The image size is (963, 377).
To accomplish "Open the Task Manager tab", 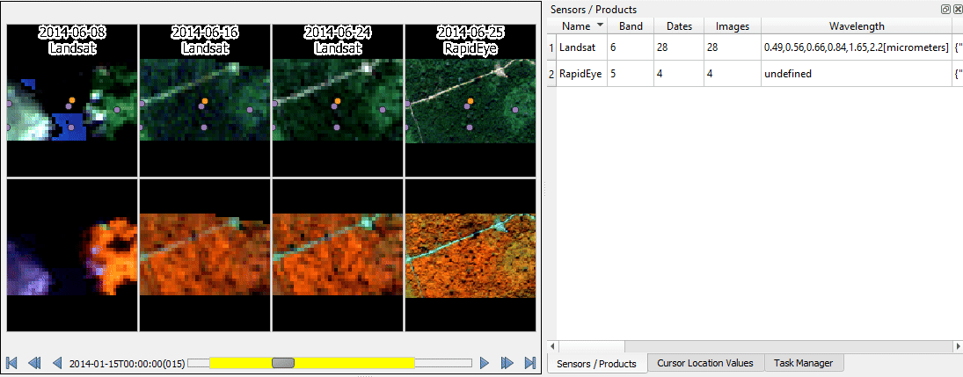I will pyautogui.click(x=803, y=363).
